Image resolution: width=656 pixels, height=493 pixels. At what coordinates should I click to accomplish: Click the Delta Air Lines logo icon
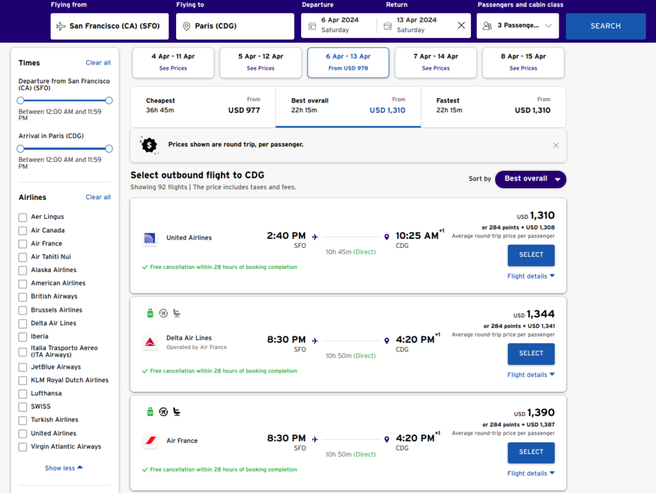tap(149, 343)
